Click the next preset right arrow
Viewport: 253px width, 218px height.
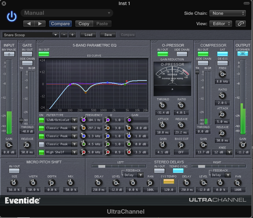pos(40,24)
